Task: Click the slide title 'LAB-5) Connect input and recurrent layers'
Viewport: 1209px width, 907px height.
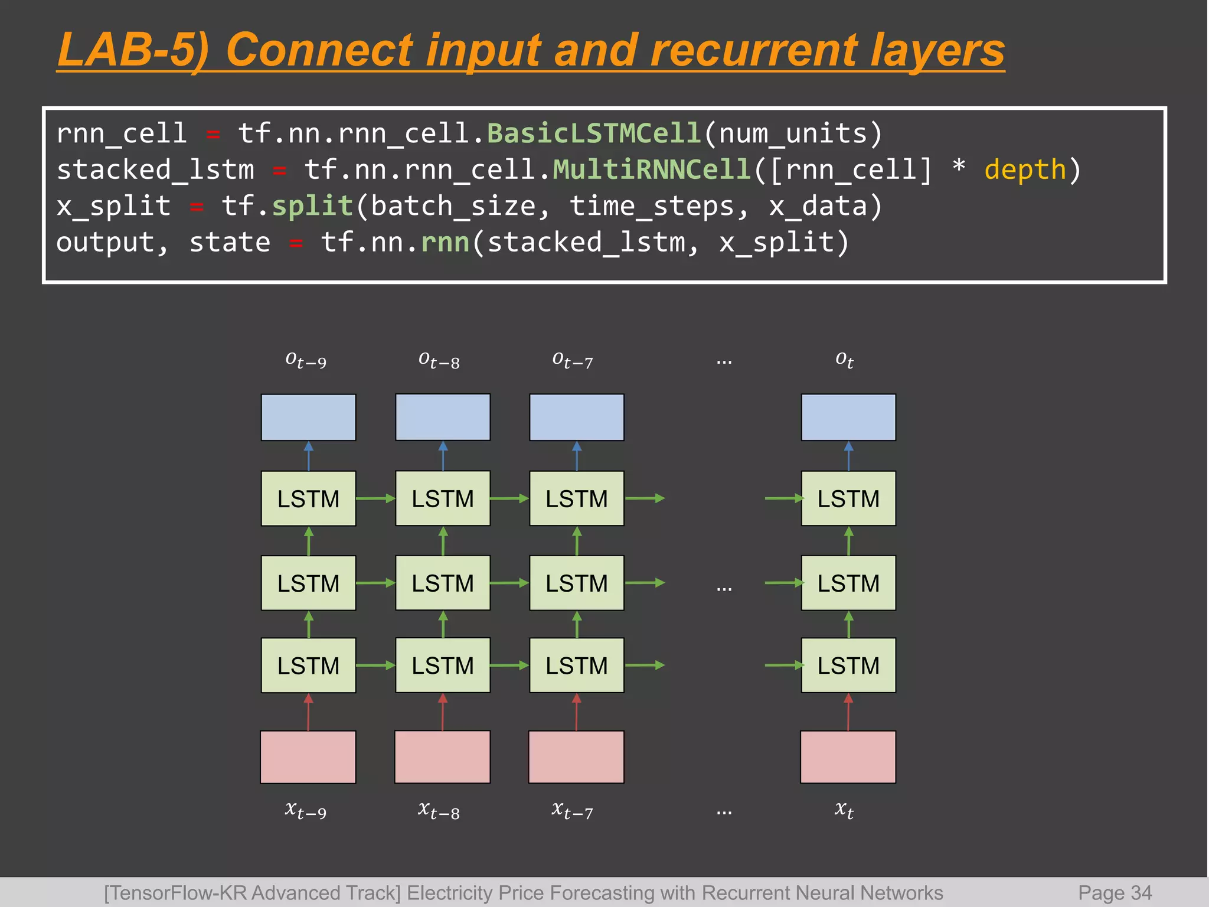Action: coord(530,50)
